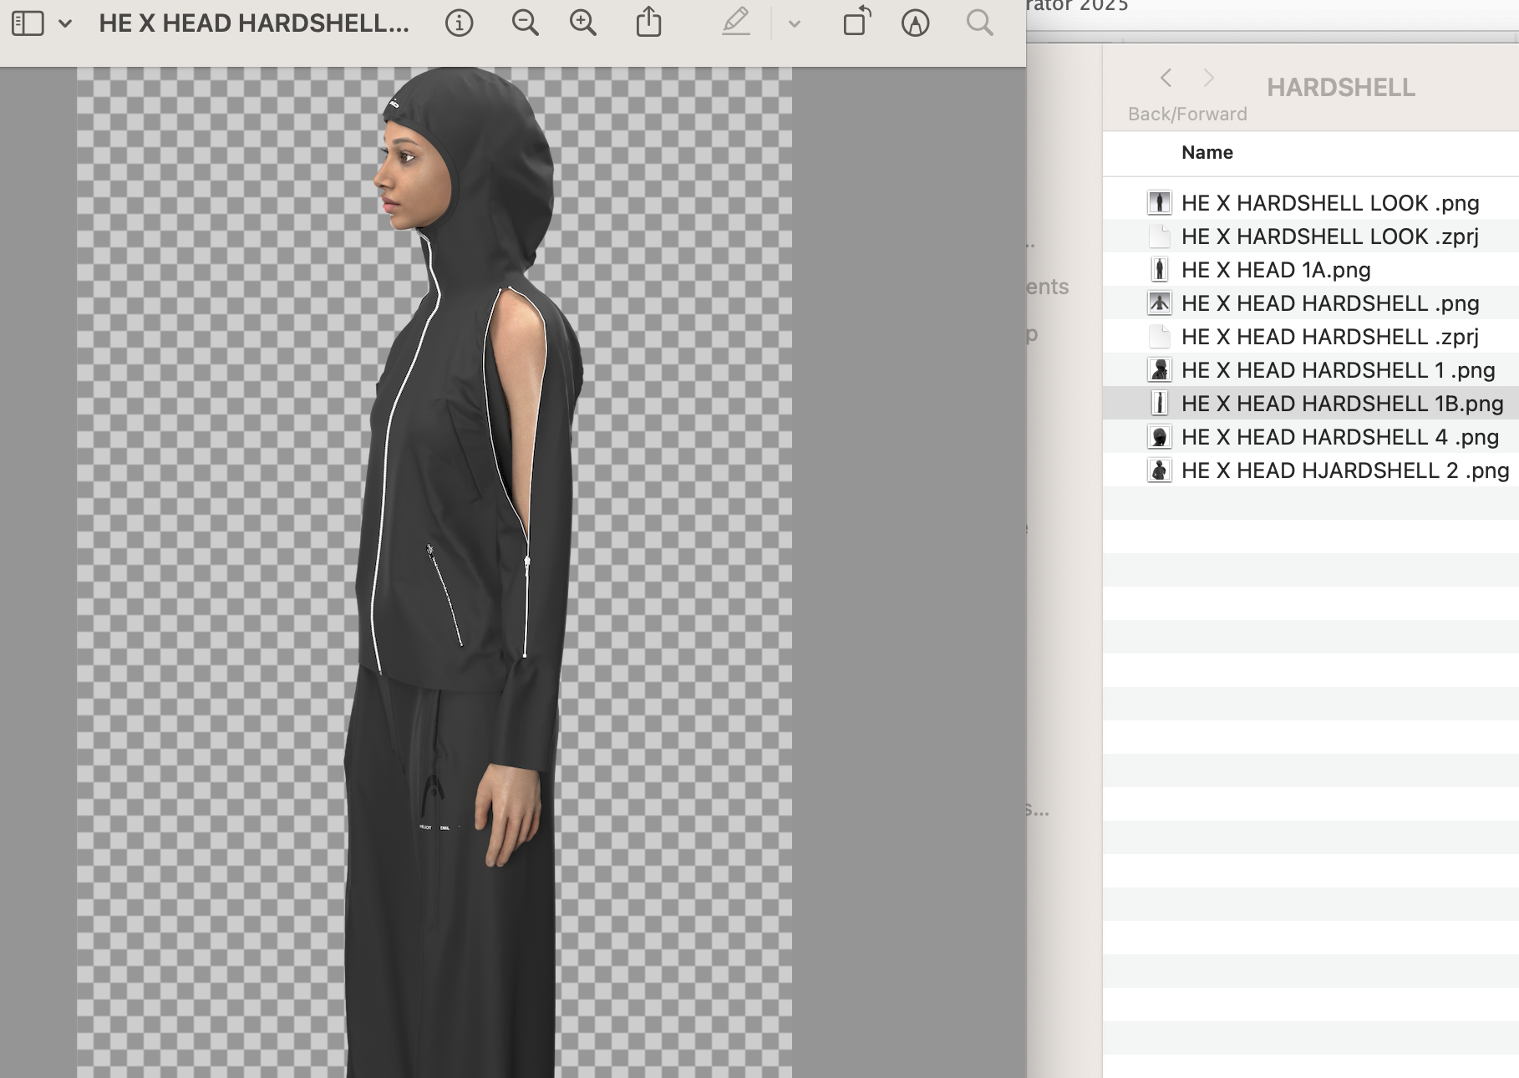Click thumbnail icon of HE X HARDSHELL LOOK .png
1519x1078 pixels.
point(1159,203)
